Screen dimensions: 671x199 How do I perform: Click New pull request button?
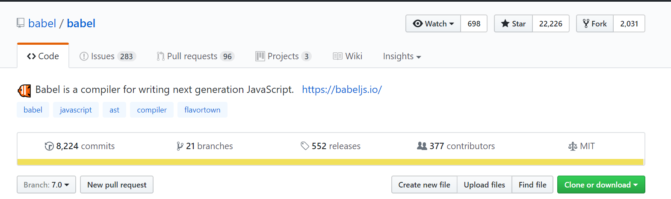(117, 185)
